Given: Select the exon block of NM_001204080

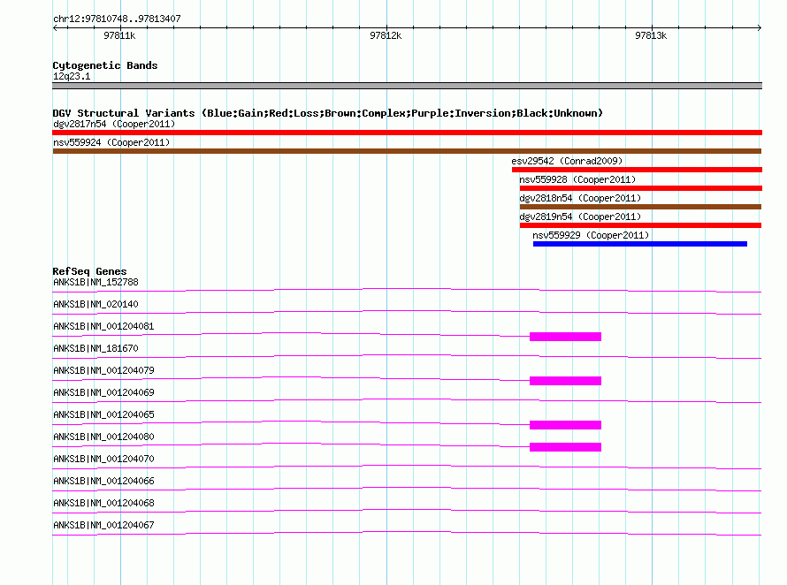Looking at the screenshot, I should pyautogui.click(x=565, y=447).
